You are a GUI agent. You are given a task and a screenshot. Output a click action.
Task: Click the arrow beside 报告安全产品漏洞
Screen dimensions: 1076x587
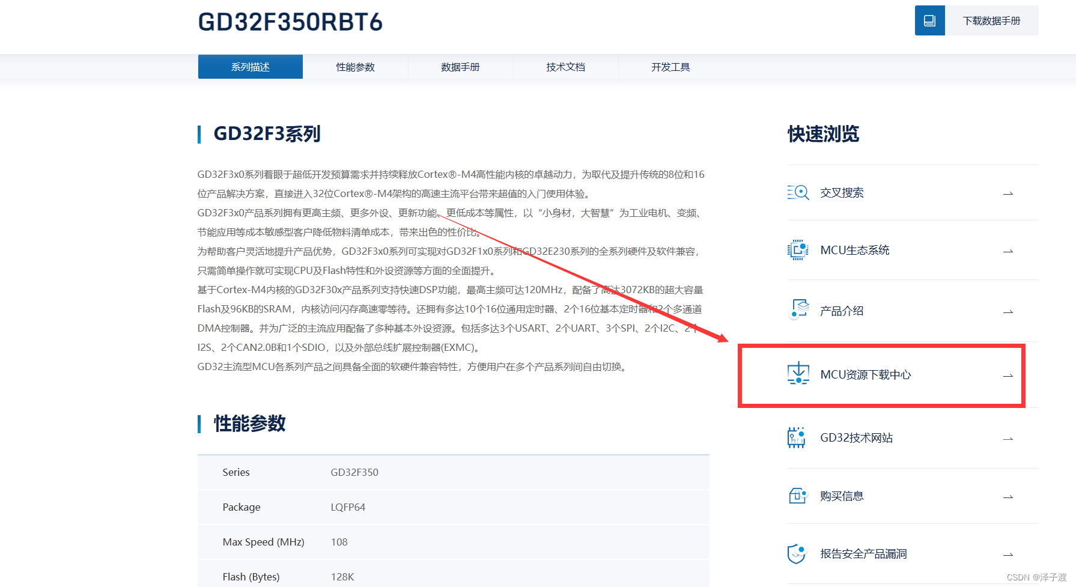point(1008,555)
